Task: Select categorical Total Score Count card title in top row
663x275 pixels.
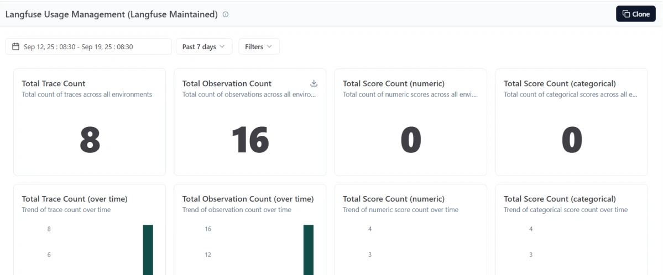Action: pyautogui.click(x=560, y=83)
